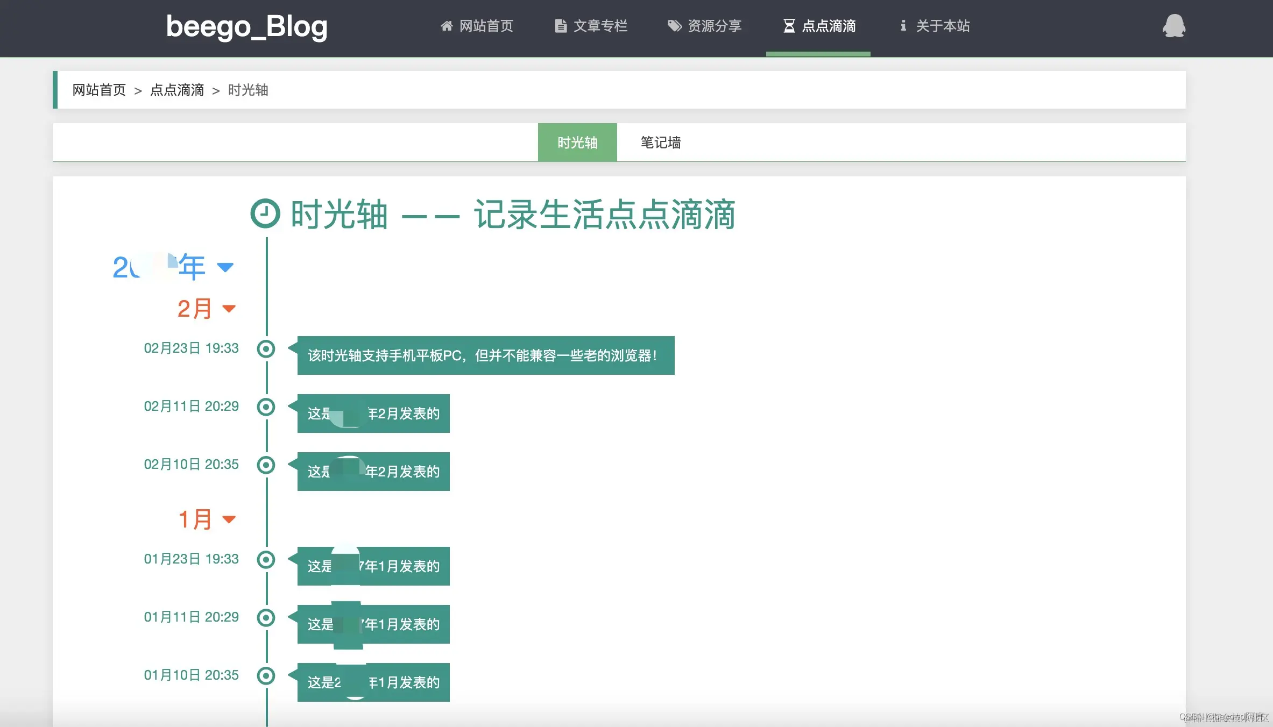This screenshot has height=727, width=1273.
Task: Click the info icon beside 关于本站
Action: 903,26
